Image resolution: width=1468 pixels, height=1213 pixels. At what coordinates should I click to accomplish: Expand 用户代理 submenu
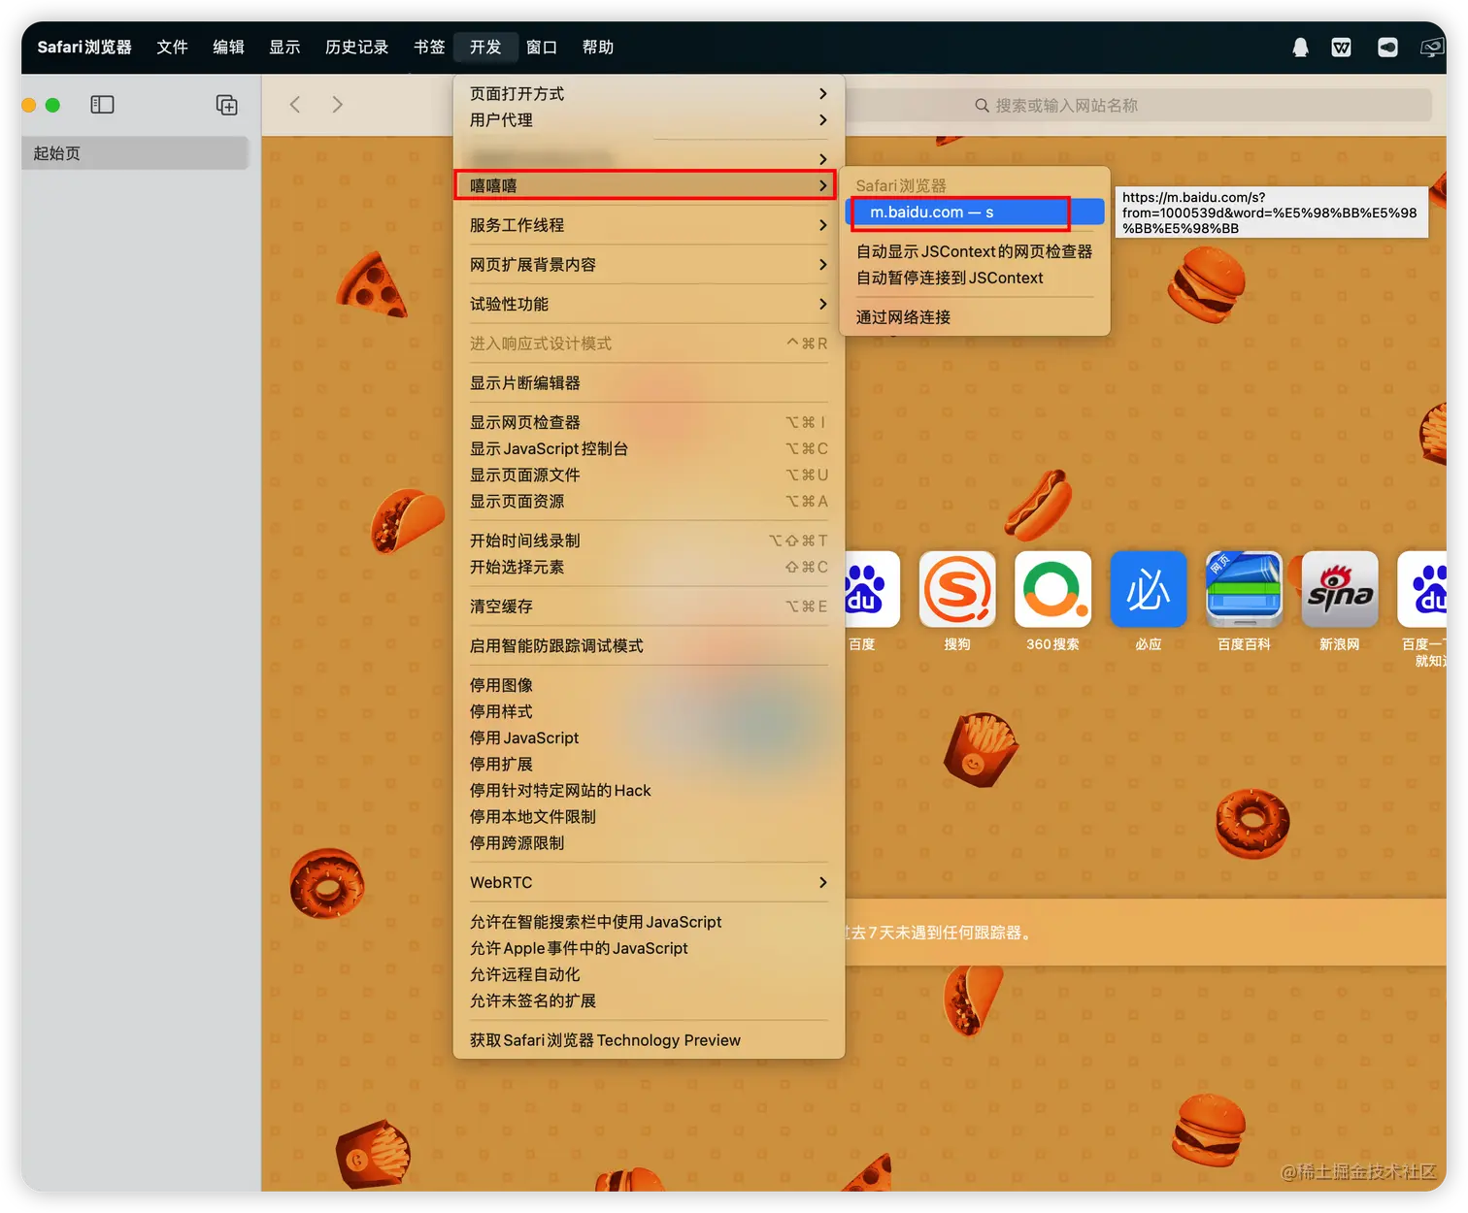[649, 120]
